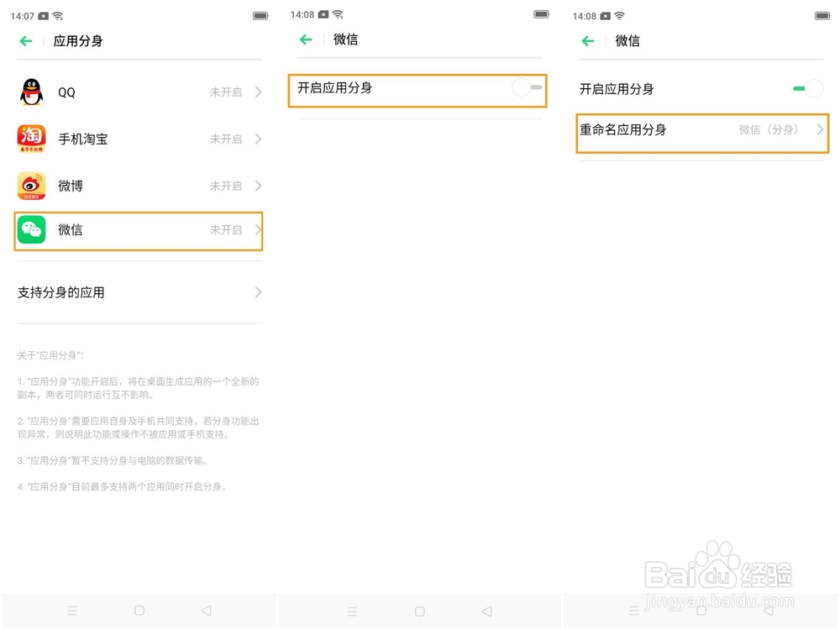Open the recent apps menu button
This screenshot has height=630, width=840.
[72, 611]
